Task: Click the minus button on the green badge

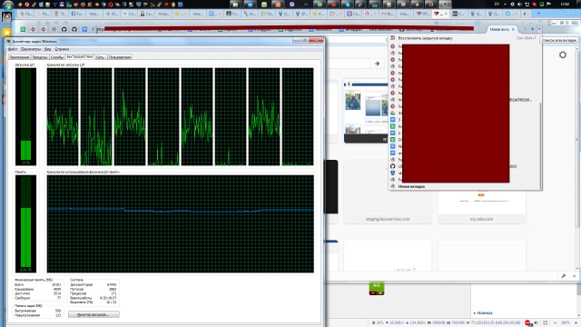Action: tap(373, 292)
